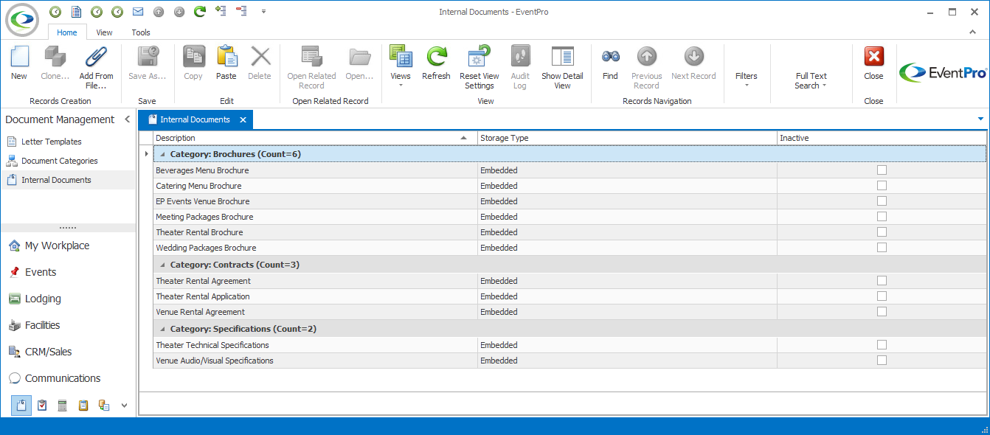This screenshot has height=435, width=990.
Task: Open the Lodging module
Action: 43,299
